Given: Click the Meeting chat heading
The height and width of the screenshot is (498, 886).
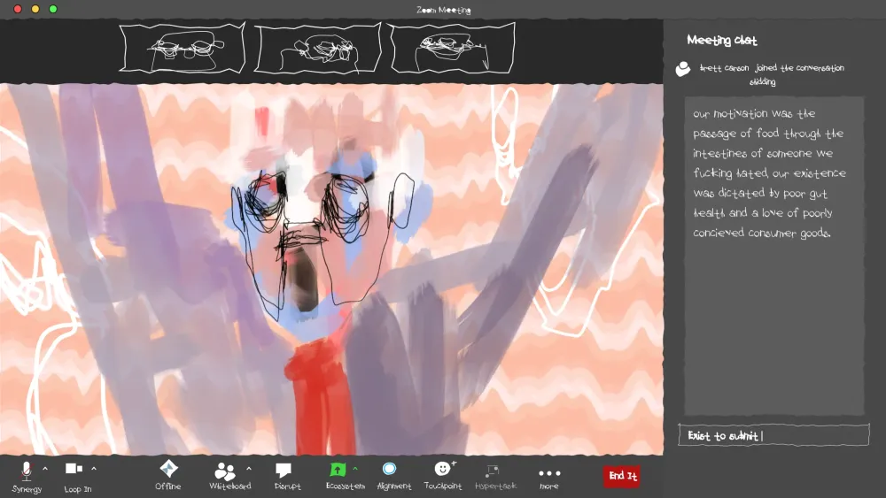Looking at the screenshot, I should click(721, 40).
